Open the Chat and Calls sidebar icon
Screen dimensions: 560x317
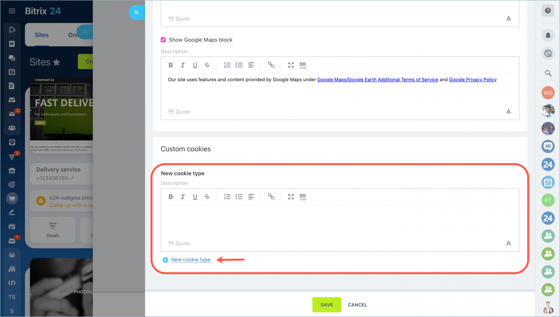[12, 58]
